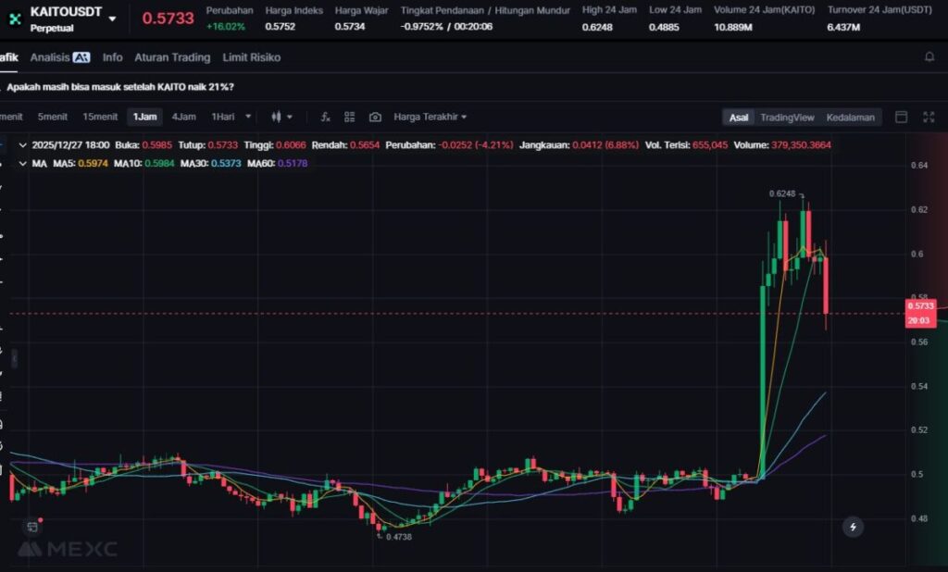Enter fullscreen chart mode
The image size is (948, 572).
click(x=929, y=117)
